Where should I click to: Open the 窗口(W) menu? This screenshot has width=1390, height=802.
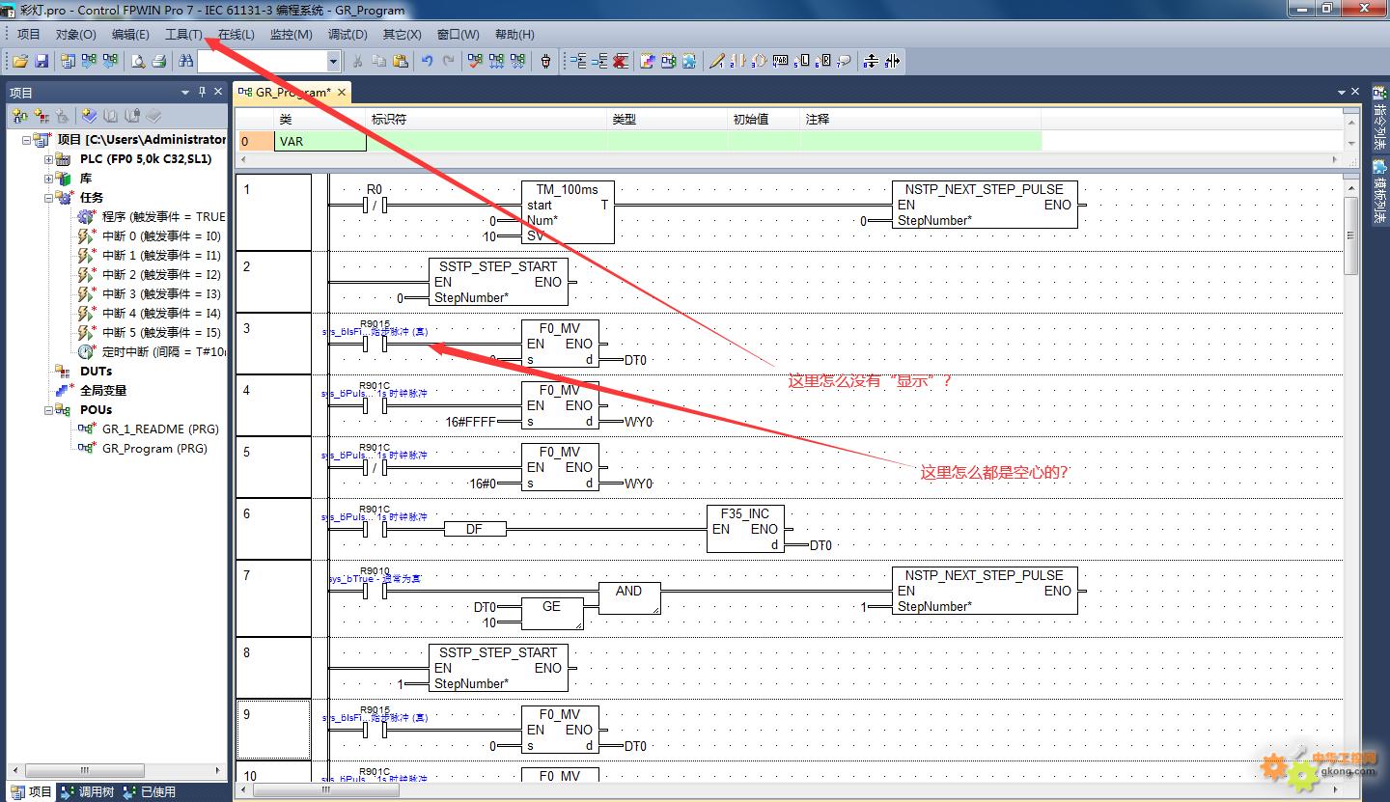(459, 34)
